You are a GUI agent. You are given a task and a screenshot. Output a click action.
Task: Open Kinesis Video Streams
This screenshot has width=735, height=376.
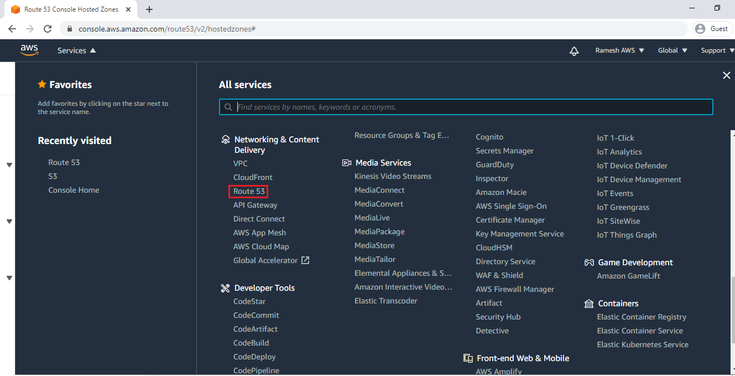393,176
